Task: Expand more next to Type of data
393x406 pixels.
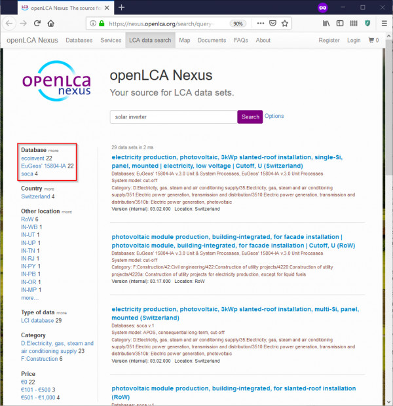Action: (62, 313)
